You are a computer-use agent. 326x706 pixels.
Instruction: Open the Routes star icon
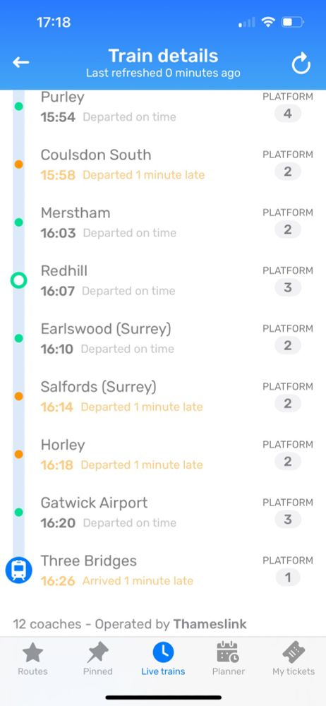(x=32, y=652)
